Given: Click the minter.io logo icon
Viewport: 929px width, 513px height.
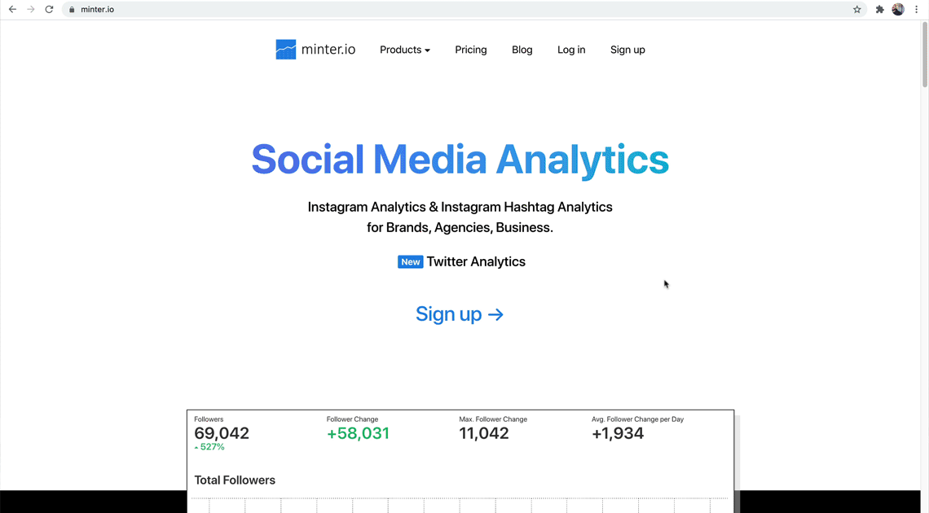Looking at the screenshot, I should [x=285, y=50].
